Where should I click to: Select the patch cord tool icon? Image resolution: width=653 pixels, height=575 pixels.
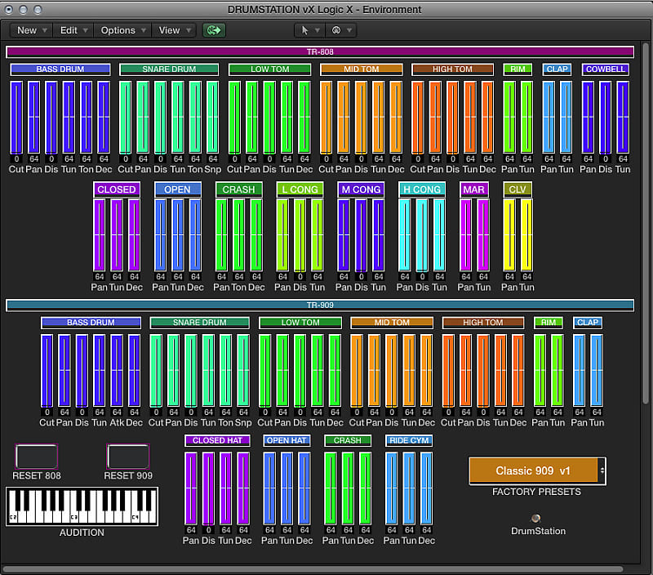pyautogui.click(x=335, y=29)
